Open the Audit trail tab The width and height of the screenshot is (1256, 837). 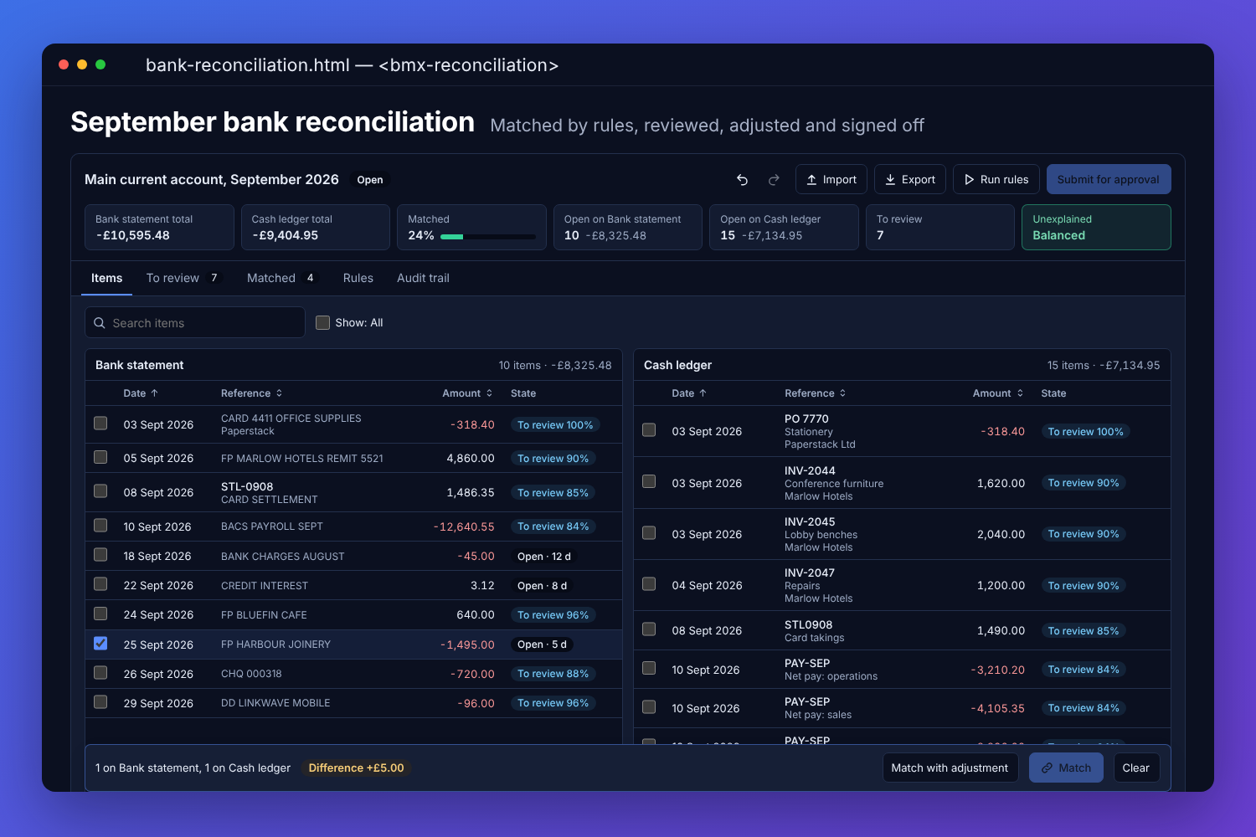coord(423,278)
